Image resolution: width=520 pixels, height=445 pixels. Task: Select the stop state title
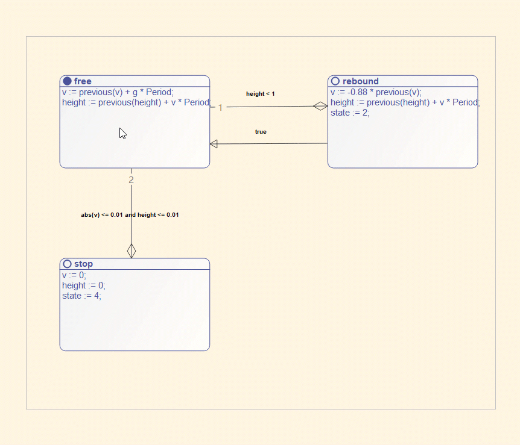[x=84, y=264]
